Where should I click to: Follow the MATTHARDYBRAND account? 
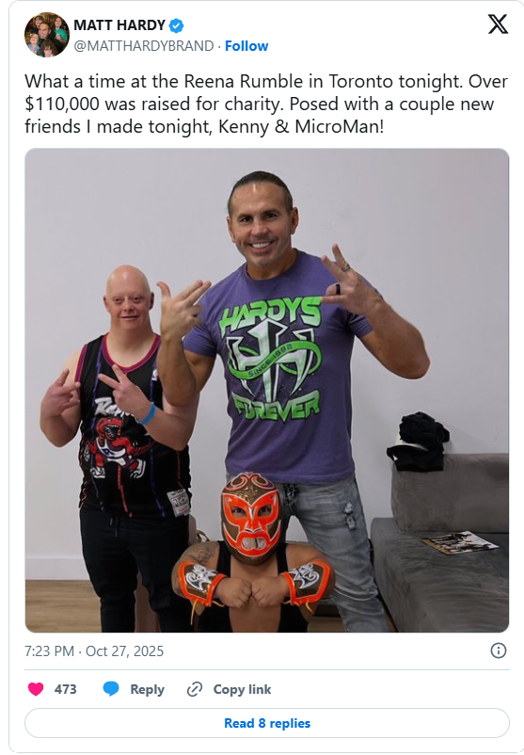(x=246, y=46)
